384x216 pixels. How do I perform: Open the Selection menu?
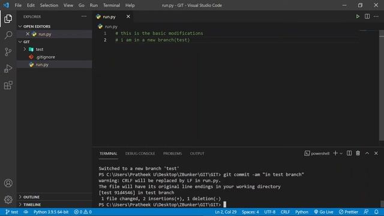coord(49,5)
